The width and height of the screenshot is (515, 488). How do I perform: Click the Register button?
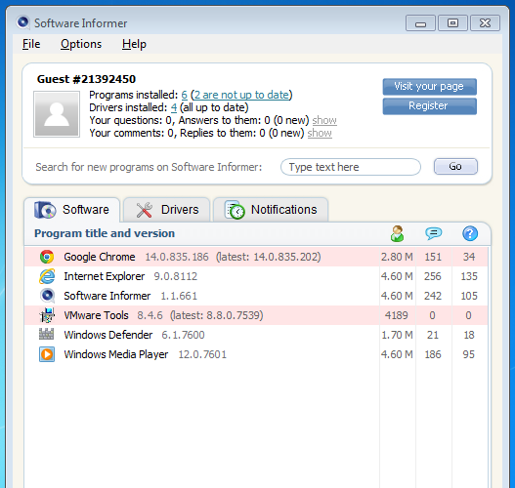point(429,106)
